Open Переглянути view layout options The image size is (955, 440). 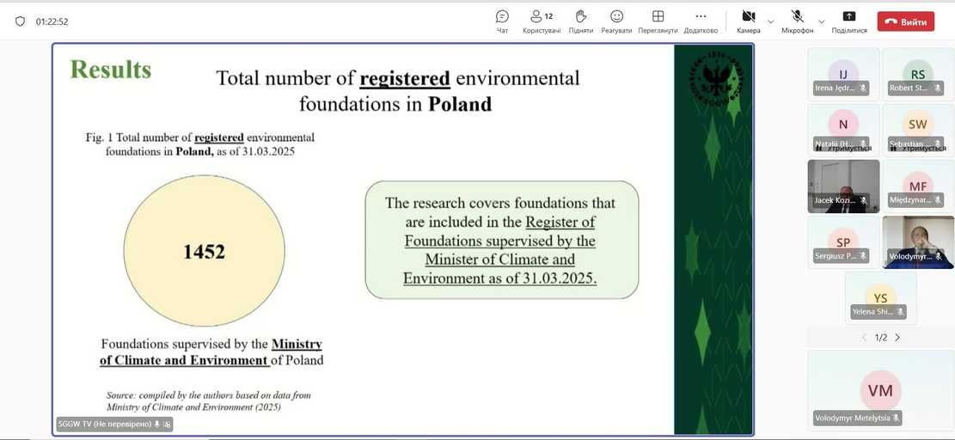coord(658,21)
